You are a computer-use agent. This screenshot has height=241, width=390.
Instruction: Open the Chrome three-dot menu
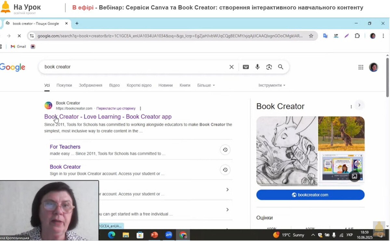coord(383,36)
